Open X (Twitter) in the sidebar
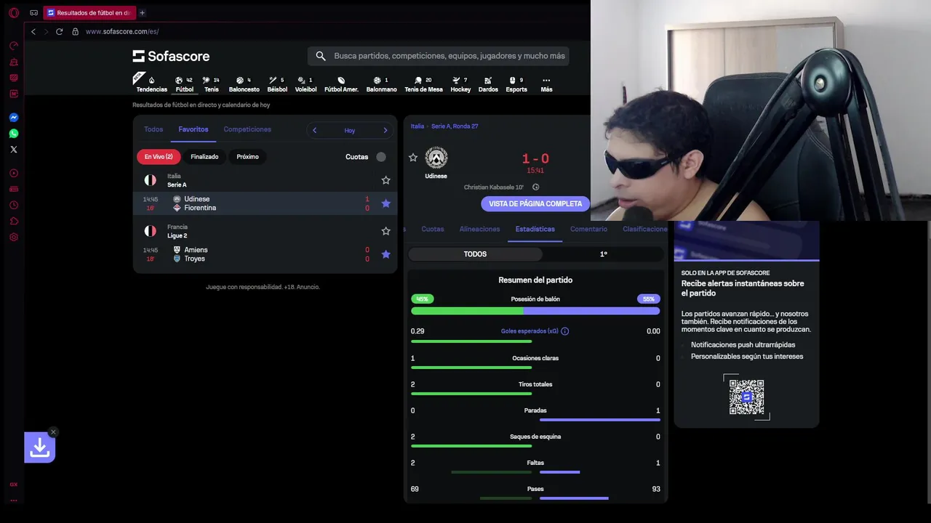931x523 pixels. tap(13, 150)
